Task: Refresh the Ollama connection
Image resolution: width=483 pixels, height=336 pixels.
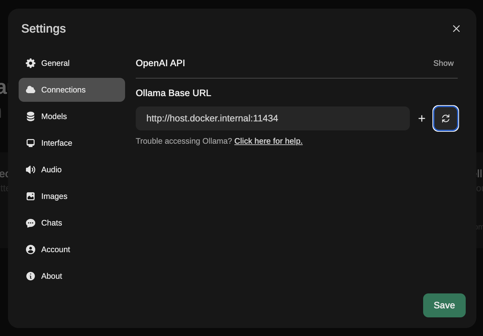Action: pyautogui.click(x=445, y=118)
